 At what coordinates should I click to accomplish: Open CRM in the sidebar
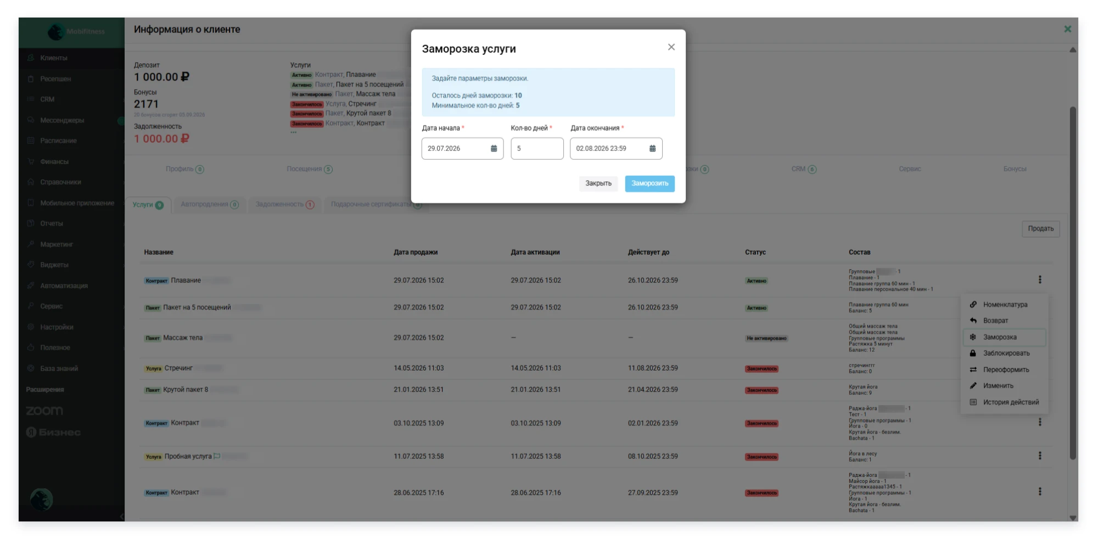point(71,99)
